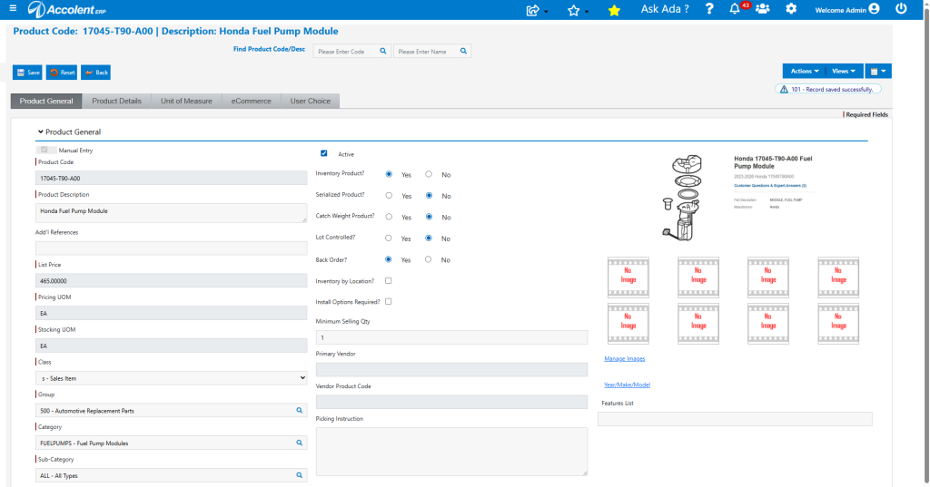Open Manage Images link
This screenshot has height=487, width=930.
tap(625, 358)
